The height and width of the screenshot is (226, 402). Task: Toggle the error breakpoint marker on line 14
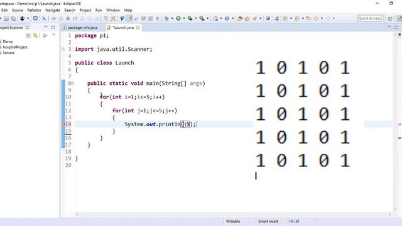[x=63, y=124]
